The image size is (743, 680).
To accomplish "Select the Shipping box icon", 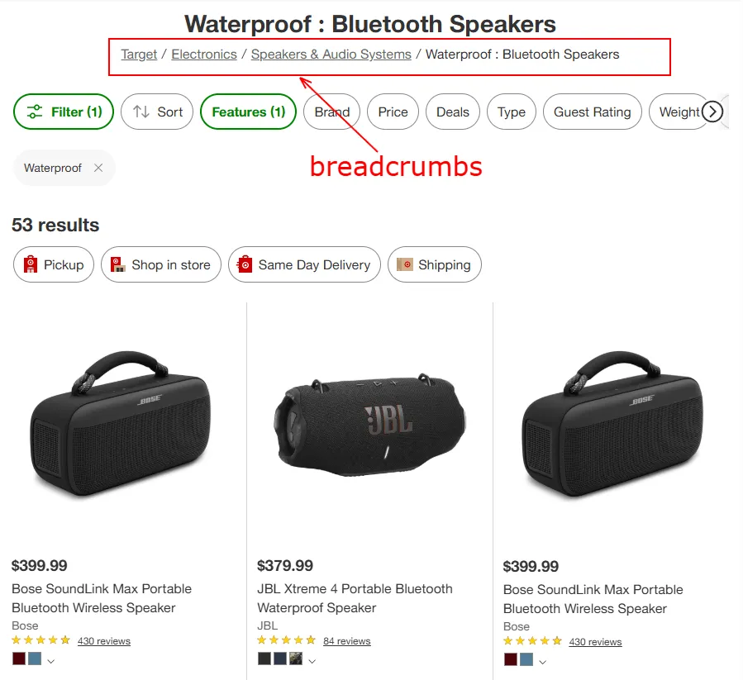I will 404,264.
